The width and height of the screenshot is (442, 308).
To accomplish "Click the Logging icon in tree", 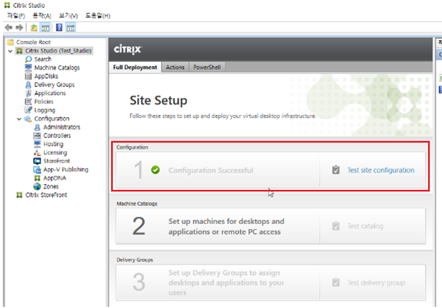I will (x=28, y=110).
